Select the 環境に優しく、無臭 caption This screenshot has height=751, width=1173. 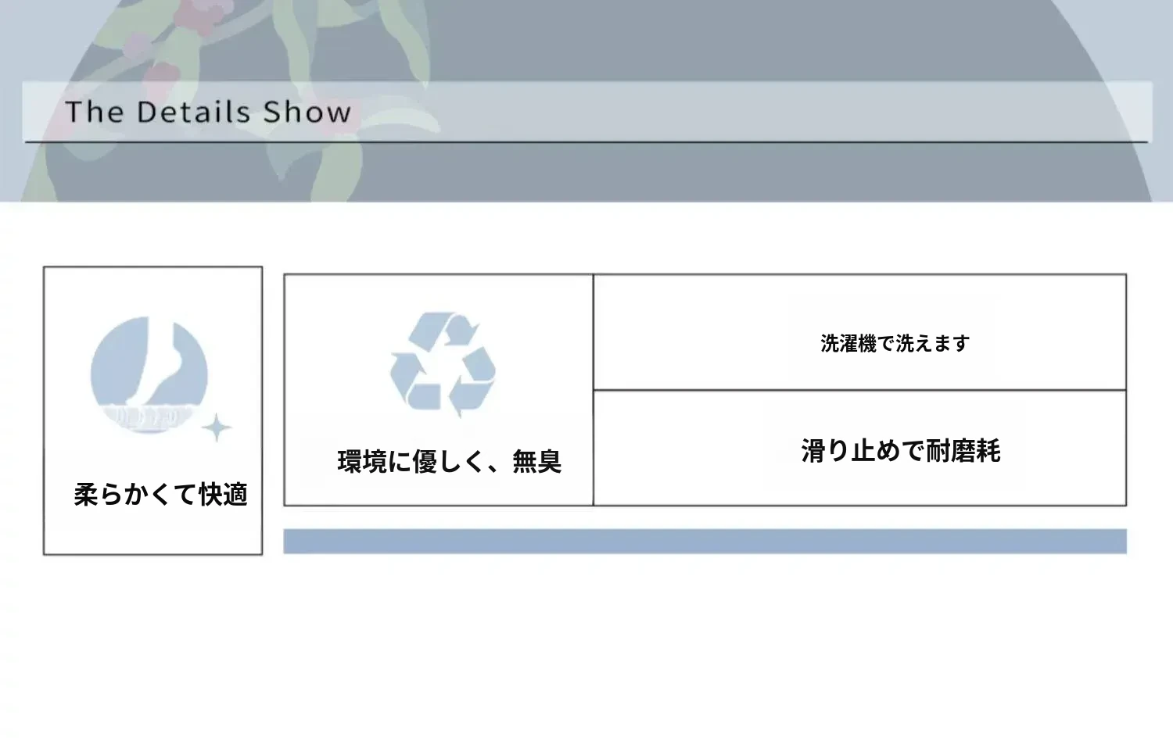coord(450,462)
